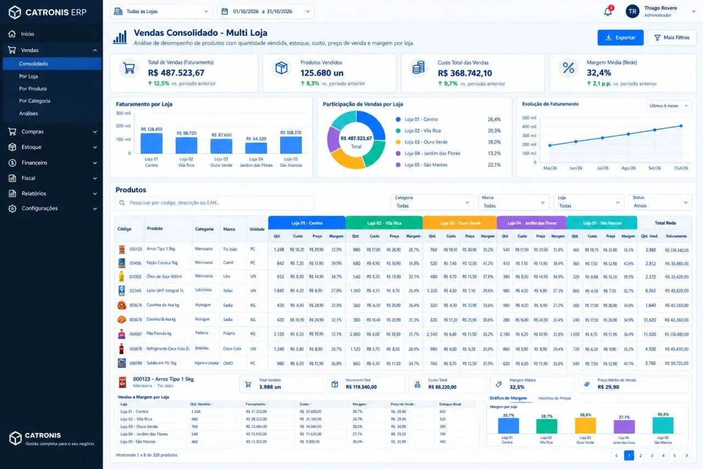Click the Mais Filtros button

(x=672, y=37)
